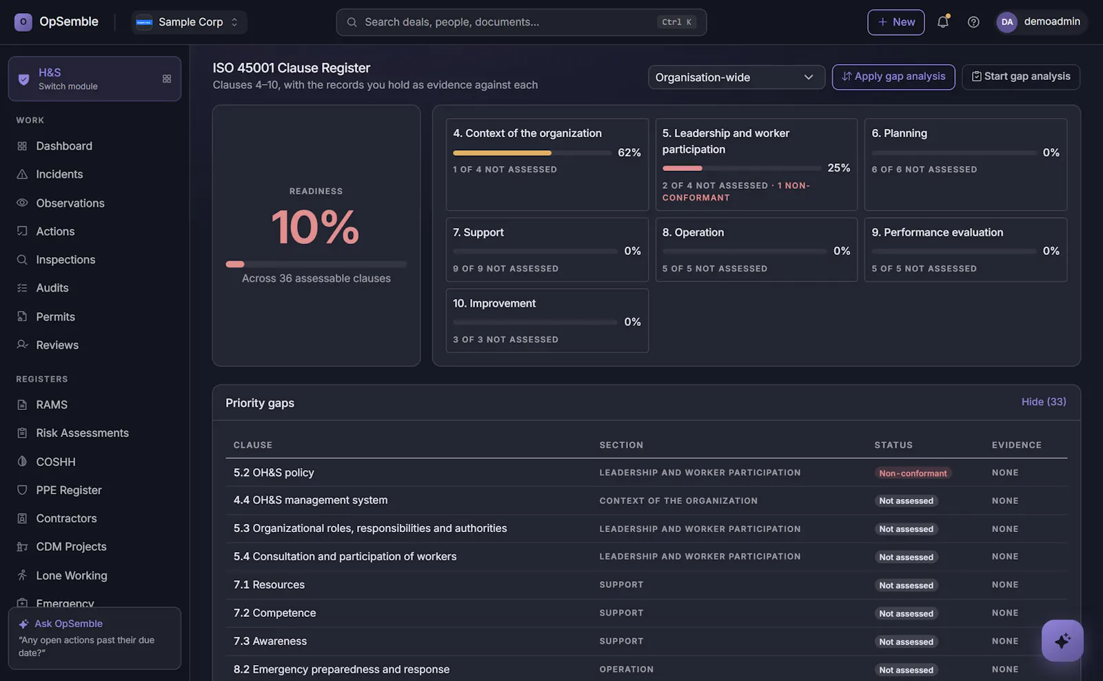Image resolution: width=1103 pixels, height=681 pixels.
Task: Click the 8. Operation clause card
Action: pyautogui.click(x=756, y=250)
